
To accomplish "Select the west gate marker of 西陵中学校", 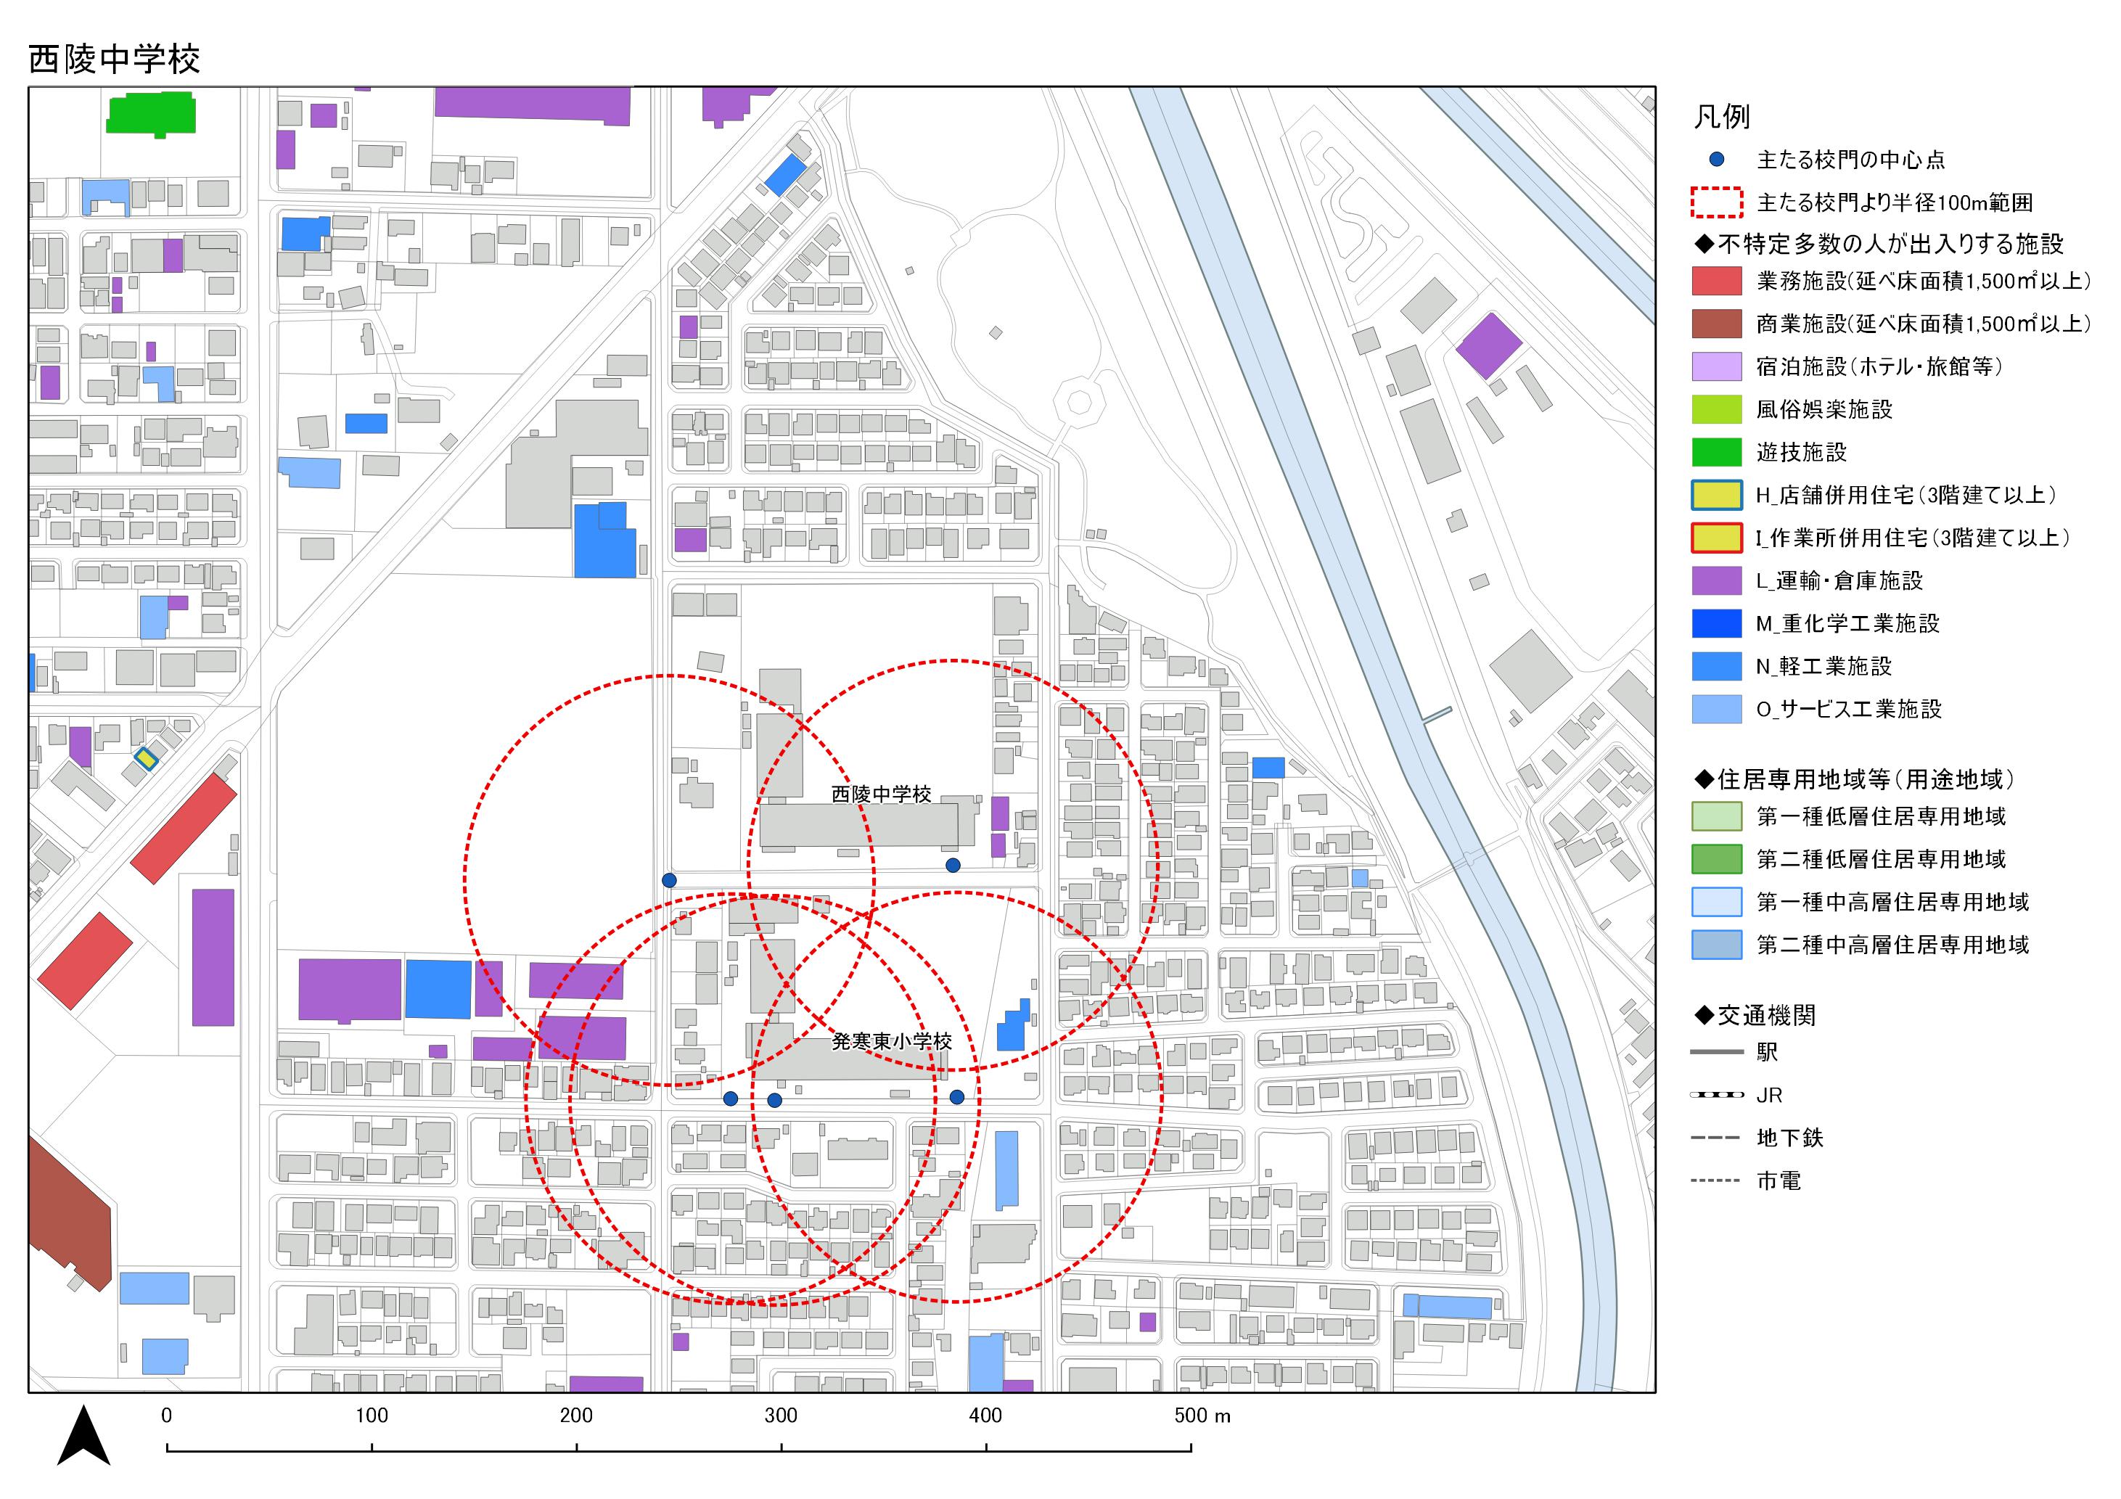I will point(669,880).
